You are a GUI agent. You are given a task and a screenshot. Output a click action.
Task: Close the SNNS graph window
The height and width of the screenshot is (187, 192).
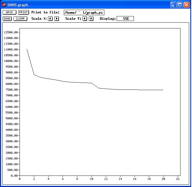tap(186, 5)
